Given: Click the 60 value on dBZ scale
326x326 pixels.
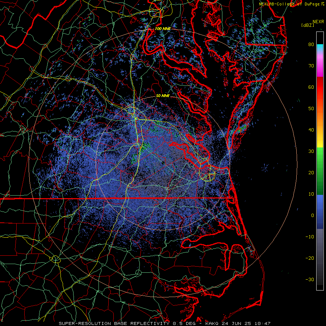Looking at the screenshot, I should click(x=311, y=87).
